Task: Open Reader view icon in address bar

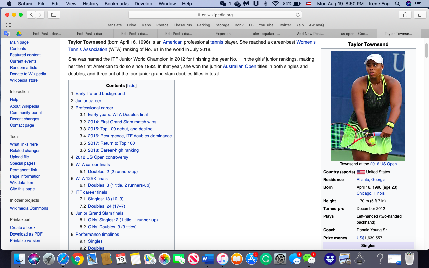Action: [x=133, y=15]
